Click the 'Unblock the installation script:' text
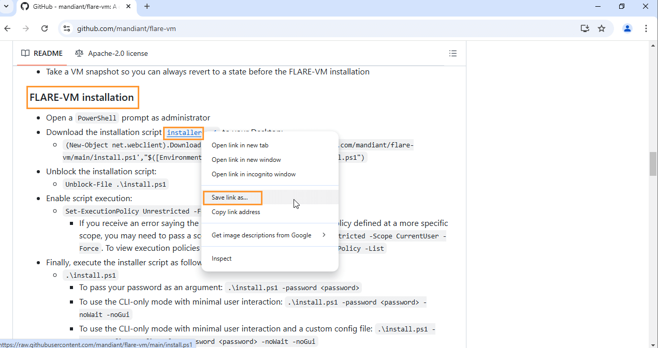Screen dimensions: 658x348 101,171
